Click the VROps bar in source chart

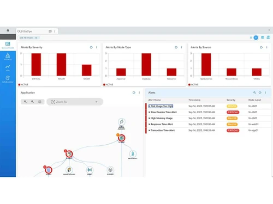(x=257, y=72)
